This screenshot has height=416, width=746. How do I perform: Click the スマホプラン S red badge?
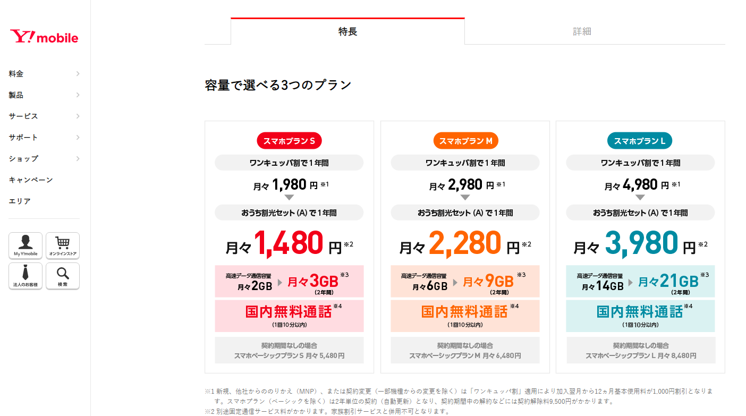289,141
